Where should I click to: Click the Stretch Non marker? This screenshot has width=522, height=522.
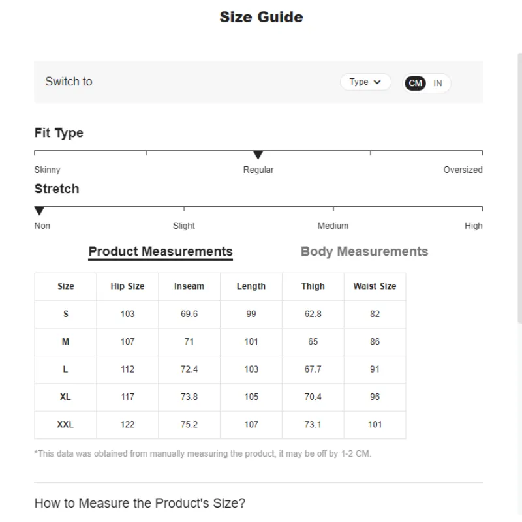pyautogui.click(x=40, y=211)
